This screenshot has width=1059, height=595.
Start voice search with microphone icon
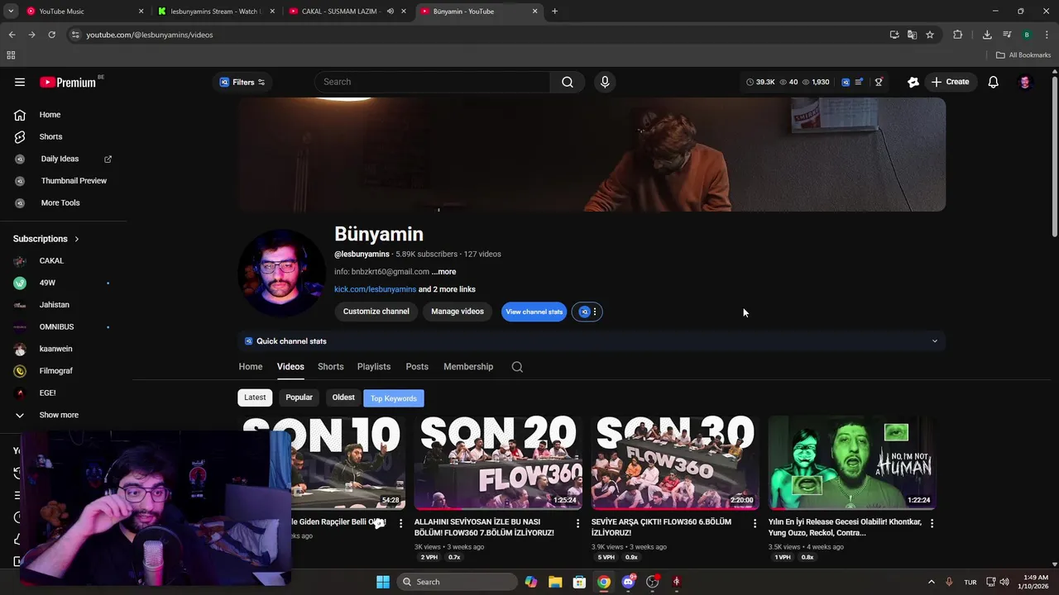pyautogui.click(x=605, y=82)
